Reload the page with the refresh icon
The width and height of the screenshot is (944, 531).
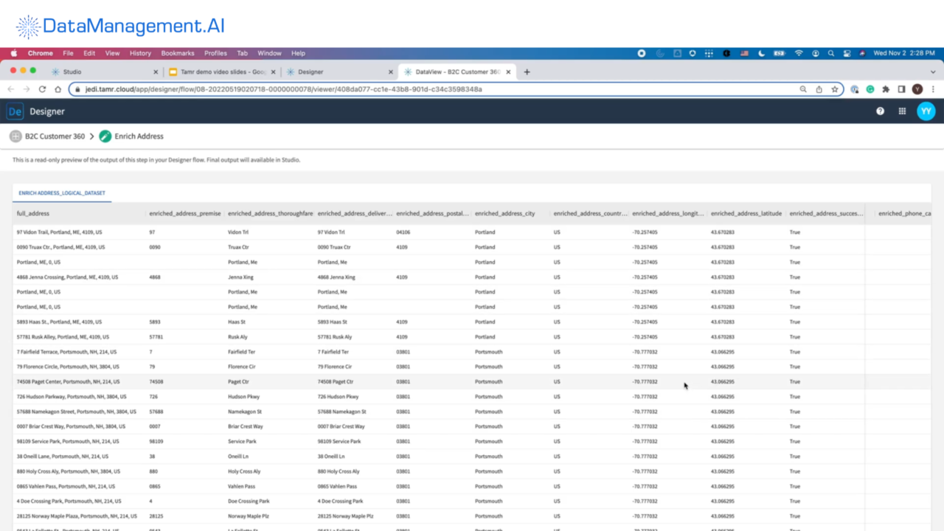pos(42,89)
